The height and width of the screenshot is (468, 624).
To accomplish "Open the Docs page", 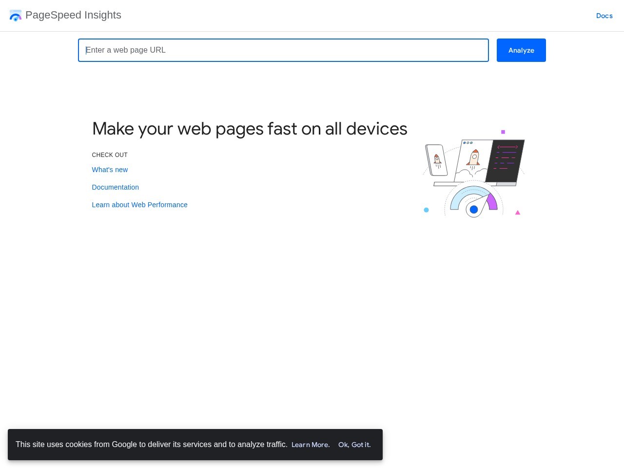I will (604, 16).
